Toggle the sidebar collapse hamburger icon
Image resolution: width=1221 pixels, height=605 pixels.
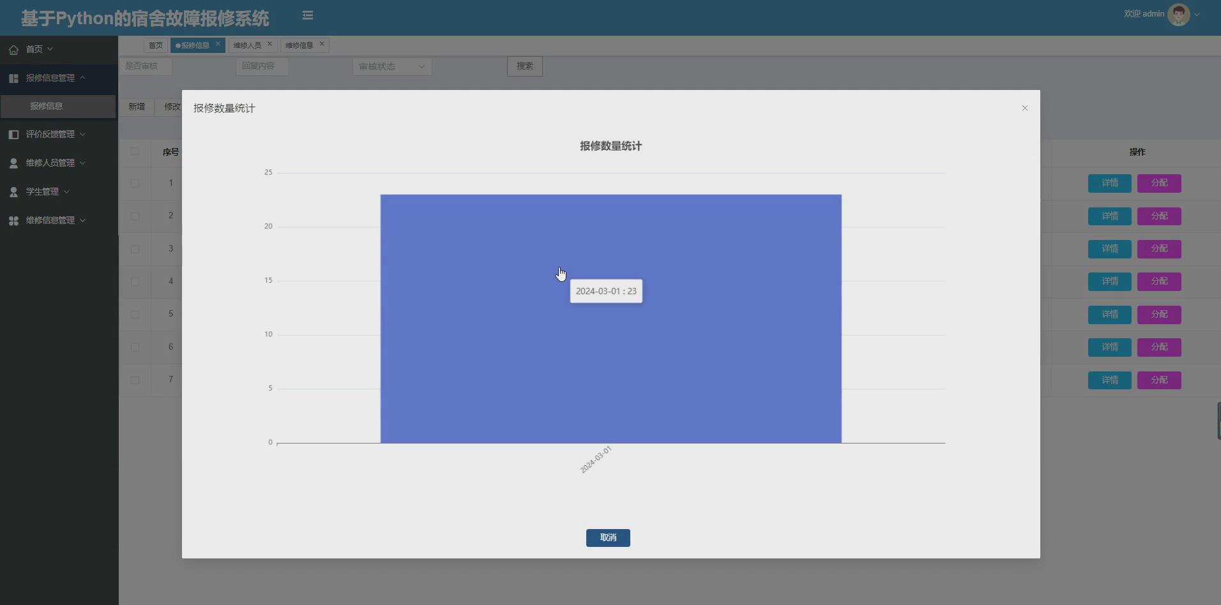click(x=307, y=15)
